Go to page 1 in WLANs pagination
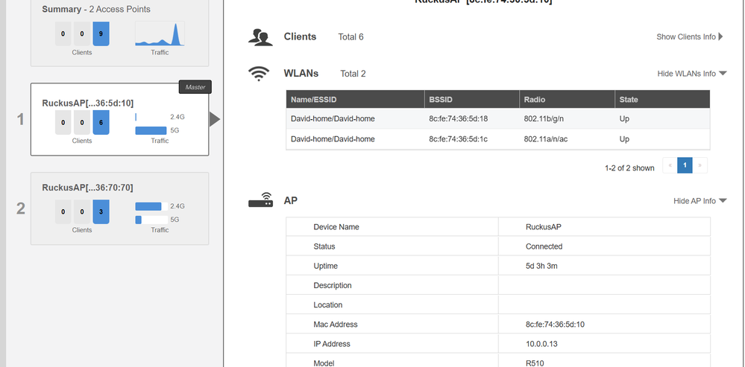Image resolution: width=745 pixels, height=367 pixels. [x=685, y=165]
